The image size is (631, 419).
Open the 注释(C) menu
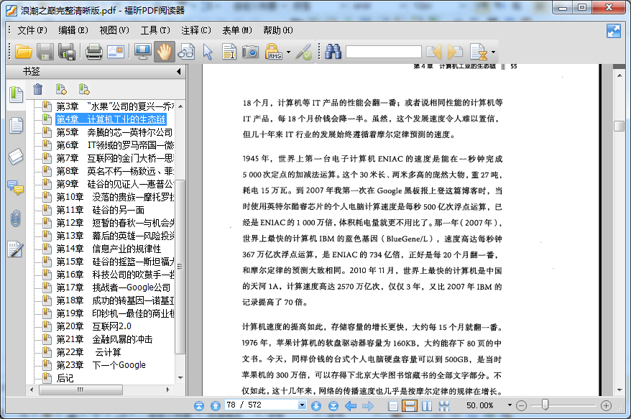coord(196,30)
